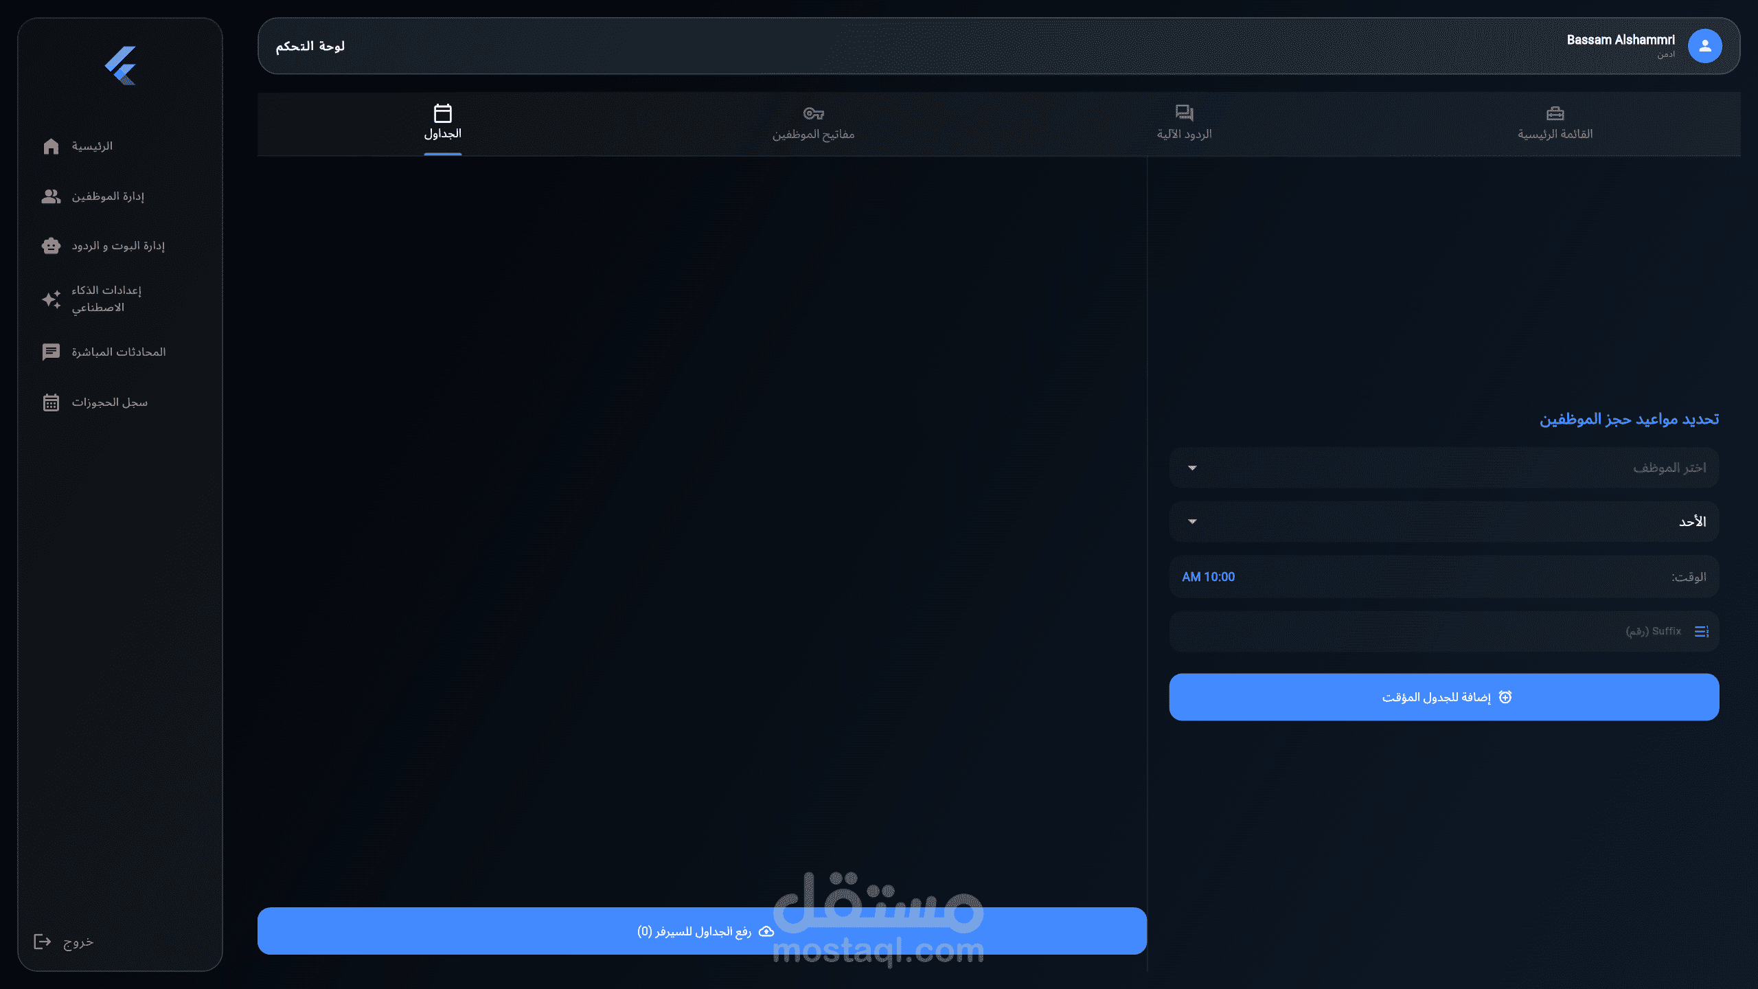The image size is (1758, 989).
Task: Expand the الأحد day selector dropdown
Action: coord(1443,522)
